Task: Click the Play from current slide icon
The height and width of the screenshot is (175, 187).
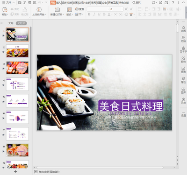Action: [39, 10]
